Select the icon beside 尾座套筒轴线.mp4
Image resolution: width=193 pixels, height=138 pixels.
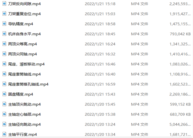(x=4, y=74)
